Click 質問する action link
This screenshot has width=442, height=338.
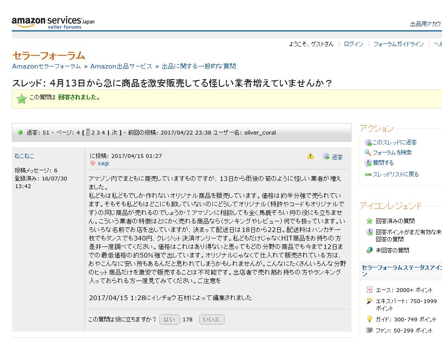point(383,163)
